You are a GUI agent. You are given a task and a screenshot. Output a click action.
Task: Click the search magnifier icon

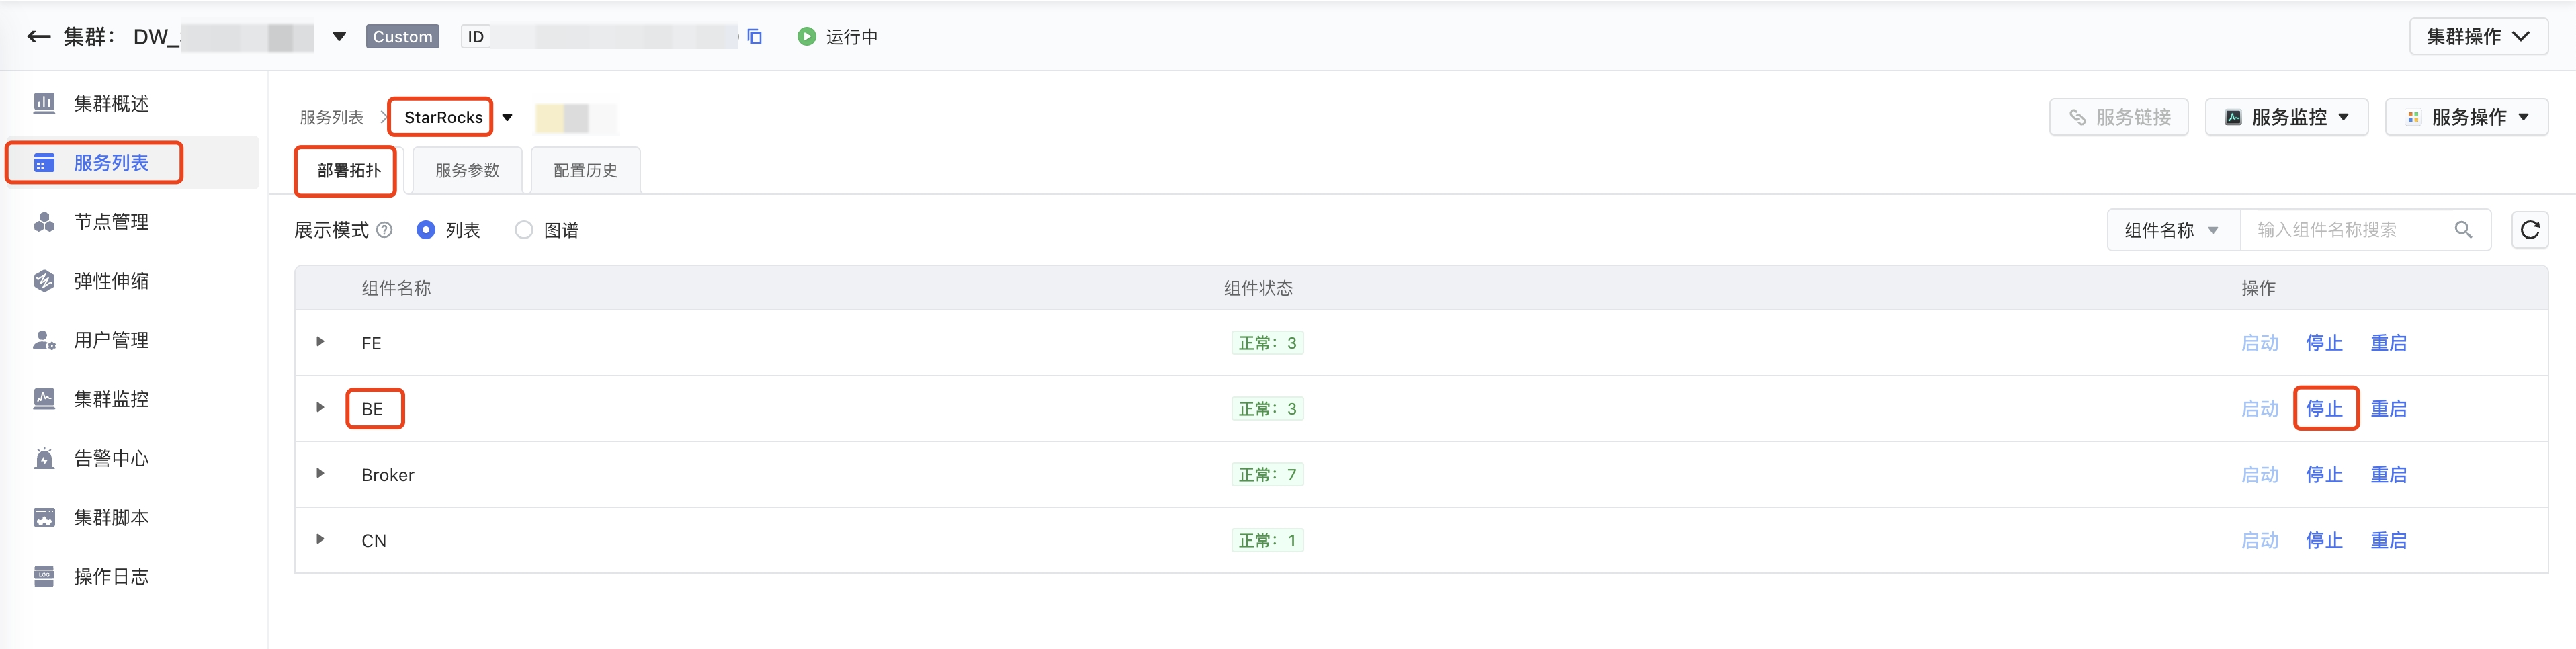click(2463, 230)
